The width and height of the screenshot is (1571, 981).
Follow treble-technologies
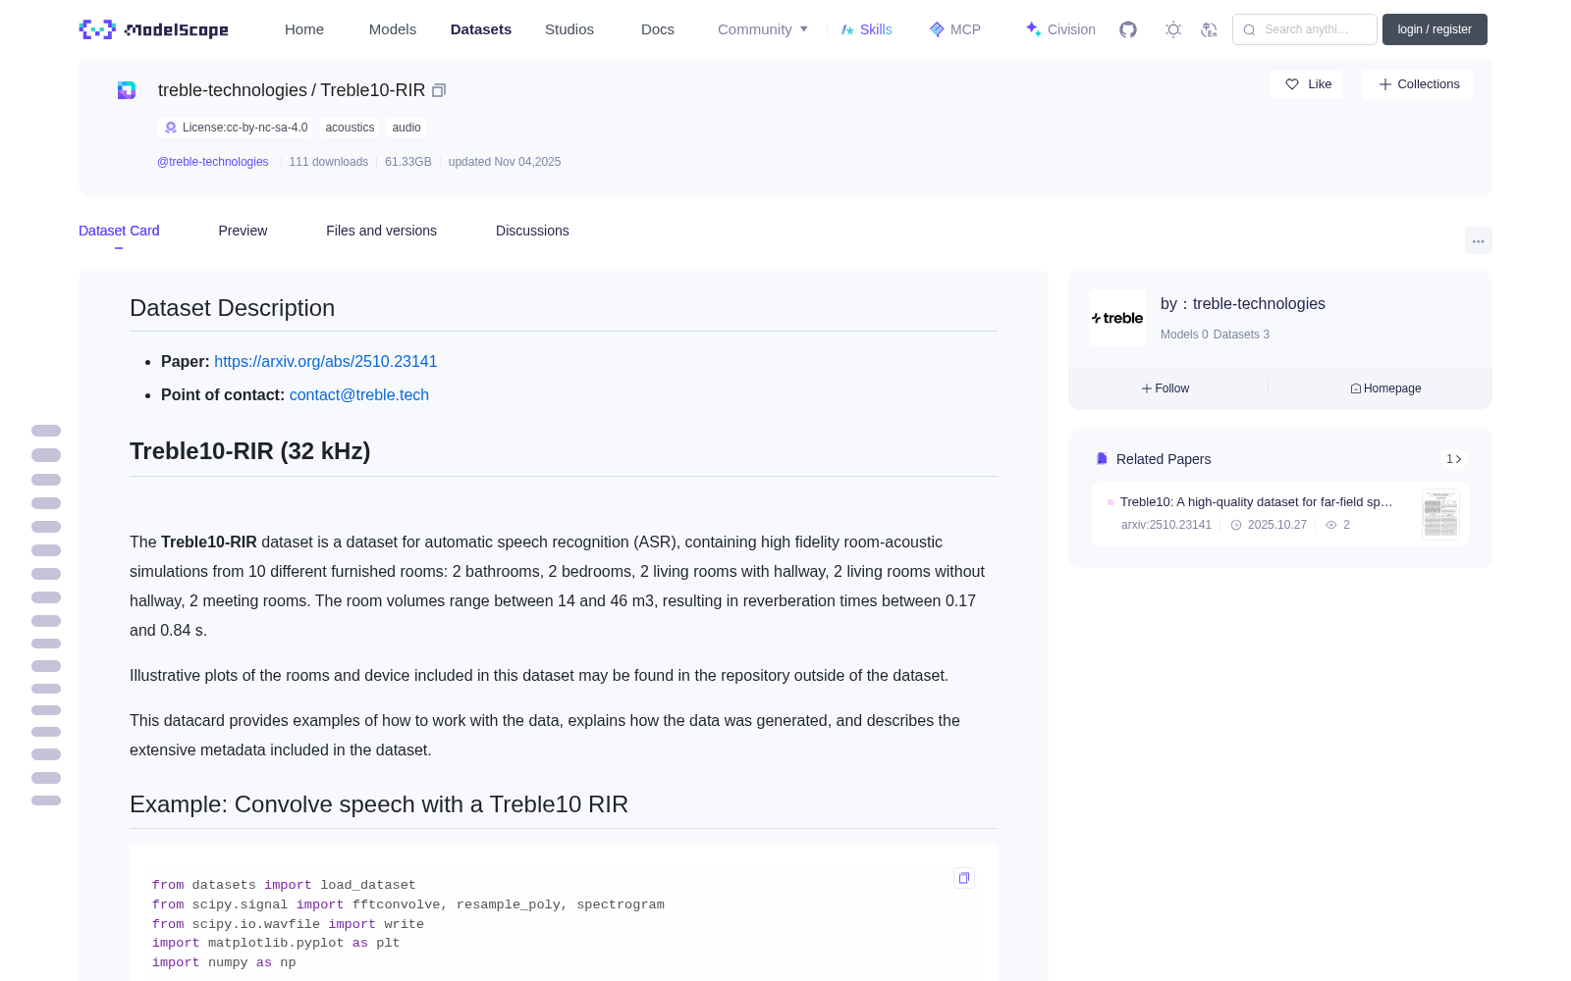tap(1165, 388)
